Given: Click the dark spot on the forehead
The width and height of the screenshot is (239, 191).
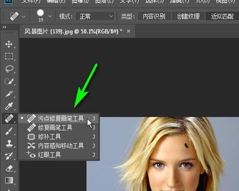Looking at the screenshot, I should [186, 145].
